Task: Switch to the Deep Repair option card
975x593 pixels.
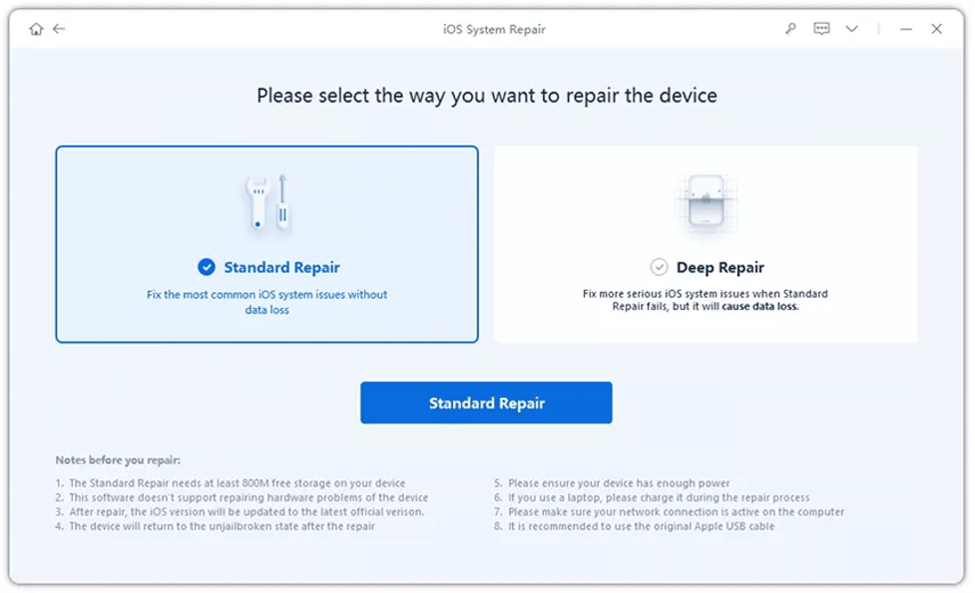Action: click(x=706, y=243)
